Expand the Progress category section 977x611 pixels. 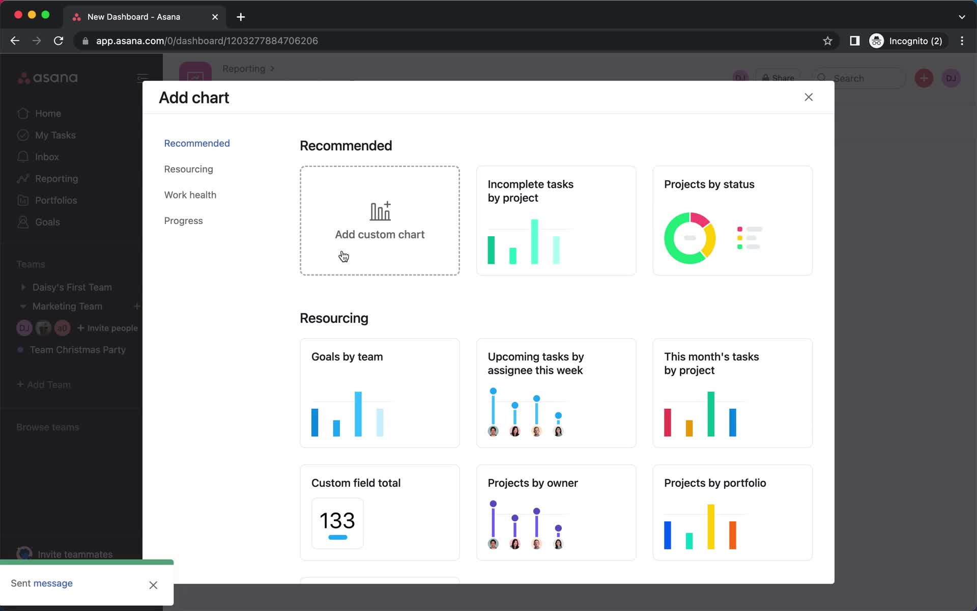183,220
